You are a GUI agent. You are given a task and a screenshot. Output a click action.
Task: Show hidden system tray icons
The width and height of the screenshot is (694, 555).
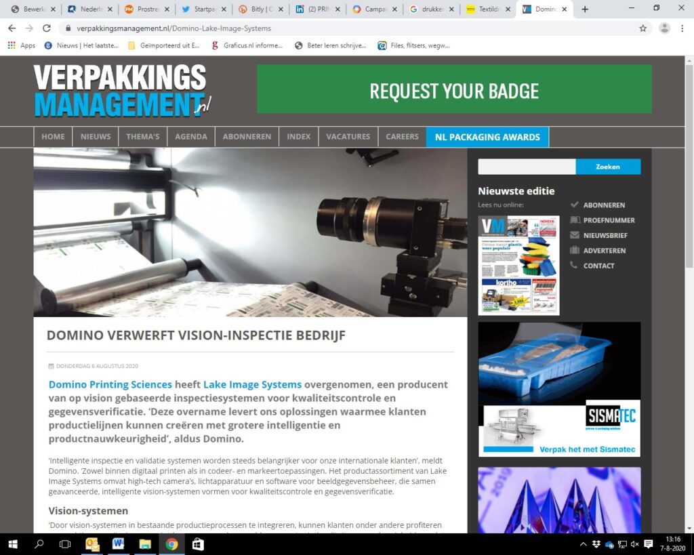[x=584, y=544]
